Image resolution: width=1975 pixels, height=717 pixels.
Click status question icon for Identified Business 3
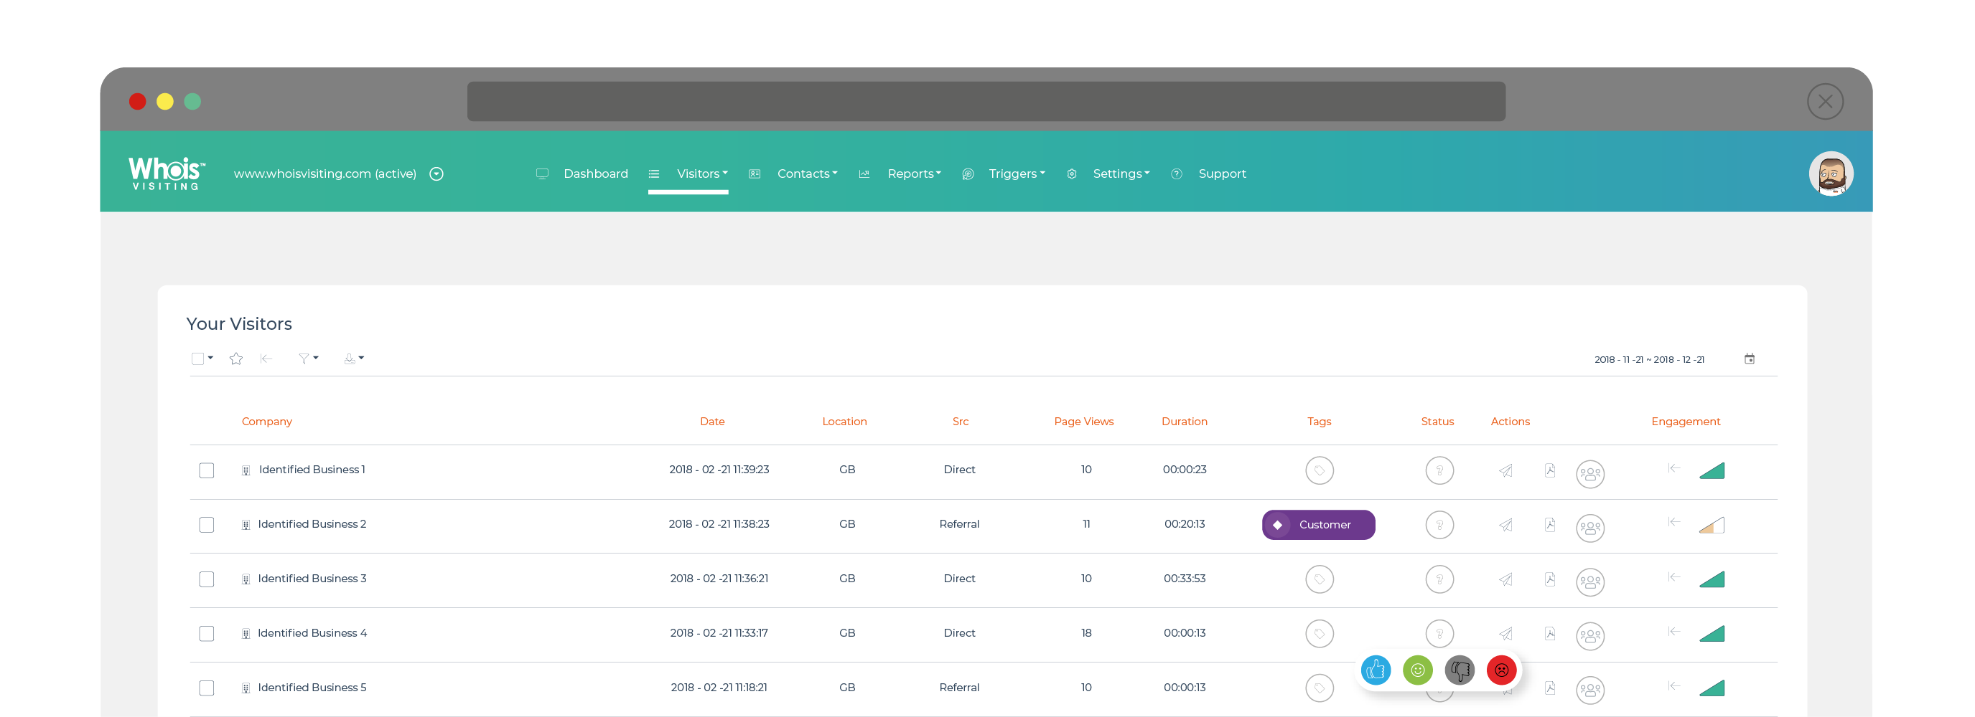1439,579
